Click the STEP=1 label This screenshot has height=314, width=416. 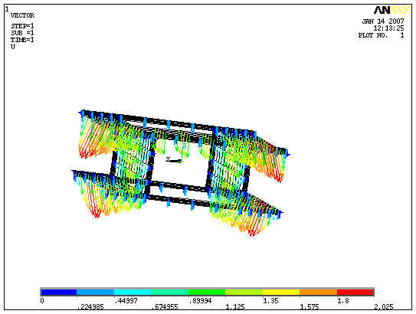(22, 26)
